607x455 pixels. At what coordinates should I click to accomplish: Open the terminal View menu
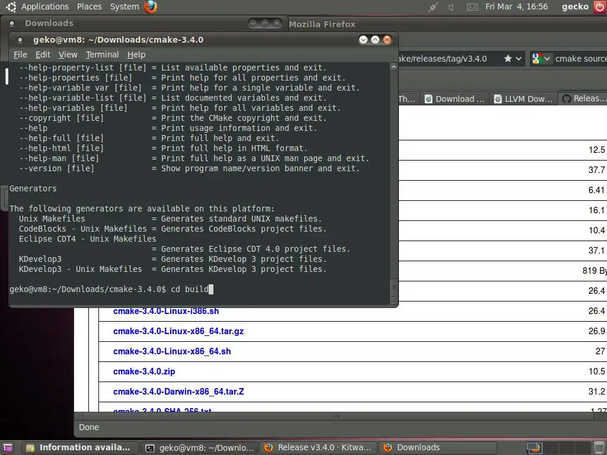pos(68,55)
